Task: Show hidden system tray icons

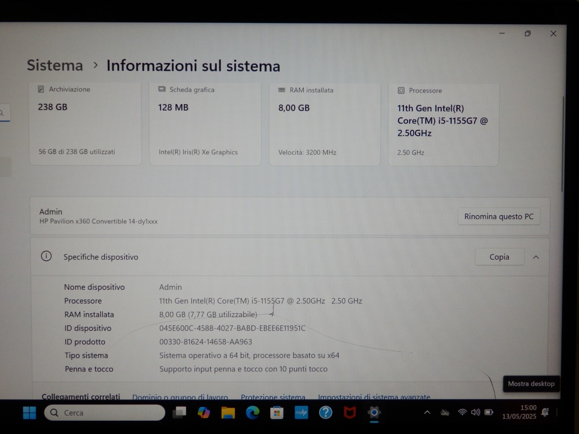Action: (427, 412)
